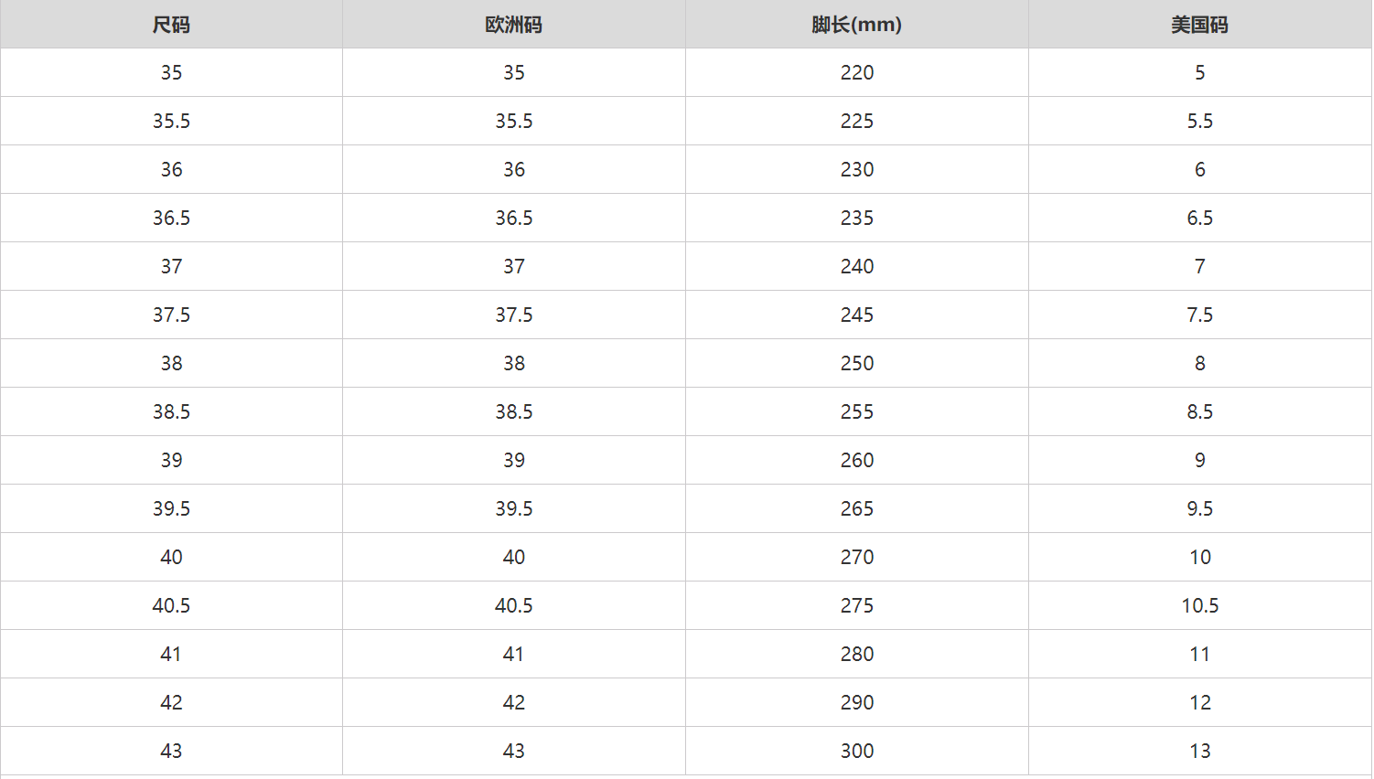Viewport: 1374px width, 779px height.
Task: Select the 脚长(mm) column header
Action: pos(856,25)
